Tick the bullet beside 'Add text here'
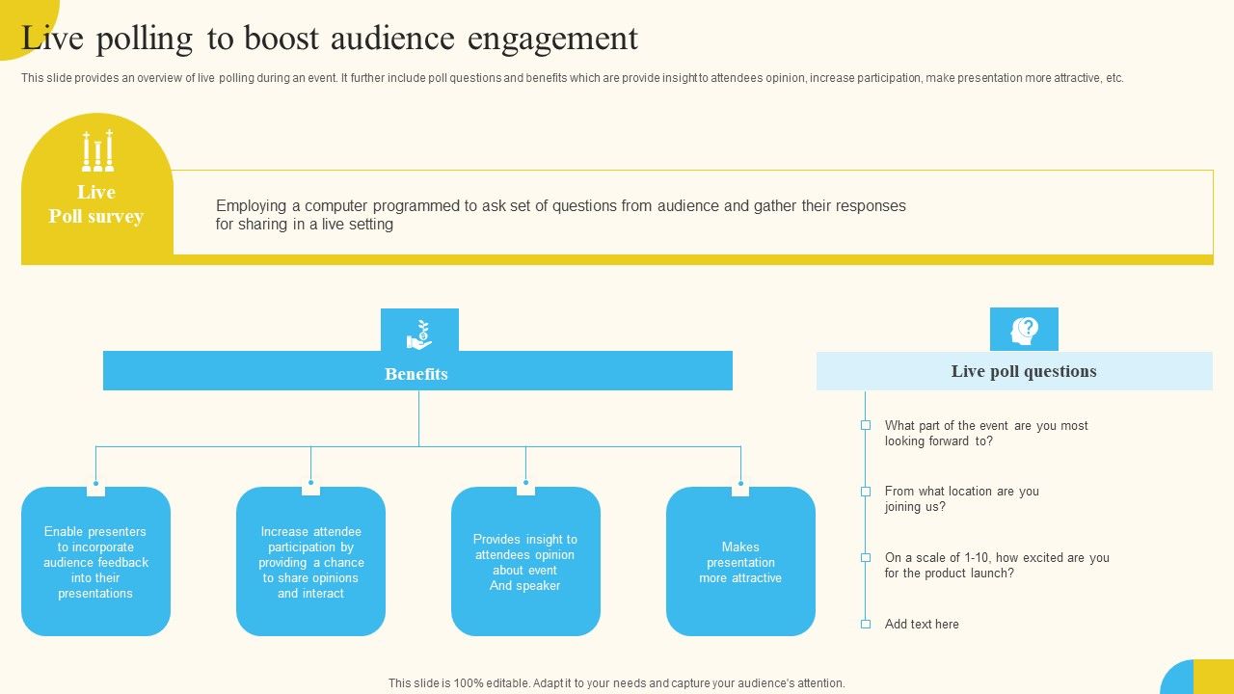 point(866,624)
